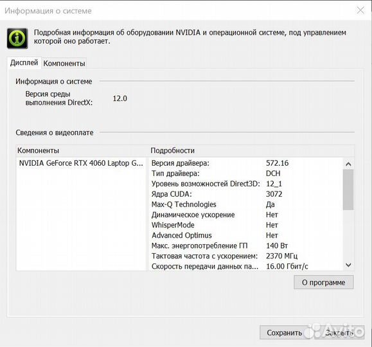Select the 2370 МГц clock value
Image resolution: width=372 pixels, height=347 pixels.
point(281,256)
